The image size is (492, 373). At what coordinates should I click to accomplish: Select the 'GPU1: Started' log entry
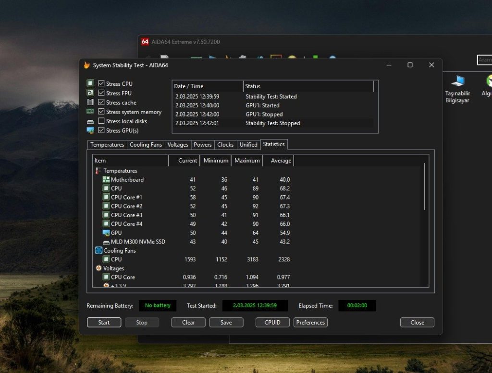(273, 105)
